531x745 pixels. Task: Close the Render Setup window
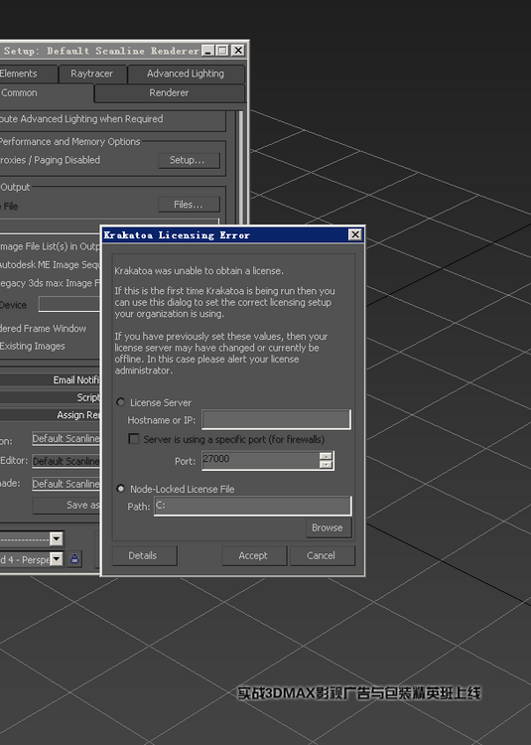pos(238,51)
